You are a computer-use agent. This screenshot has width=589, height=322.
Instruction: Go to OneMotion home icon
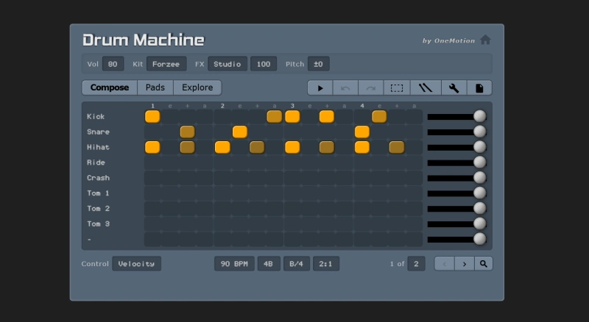(485, 40)
